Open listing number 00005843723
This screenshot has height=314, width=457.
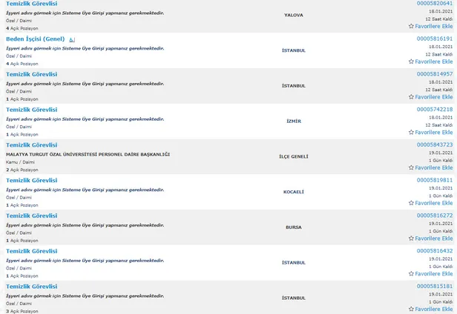point(434,144)
